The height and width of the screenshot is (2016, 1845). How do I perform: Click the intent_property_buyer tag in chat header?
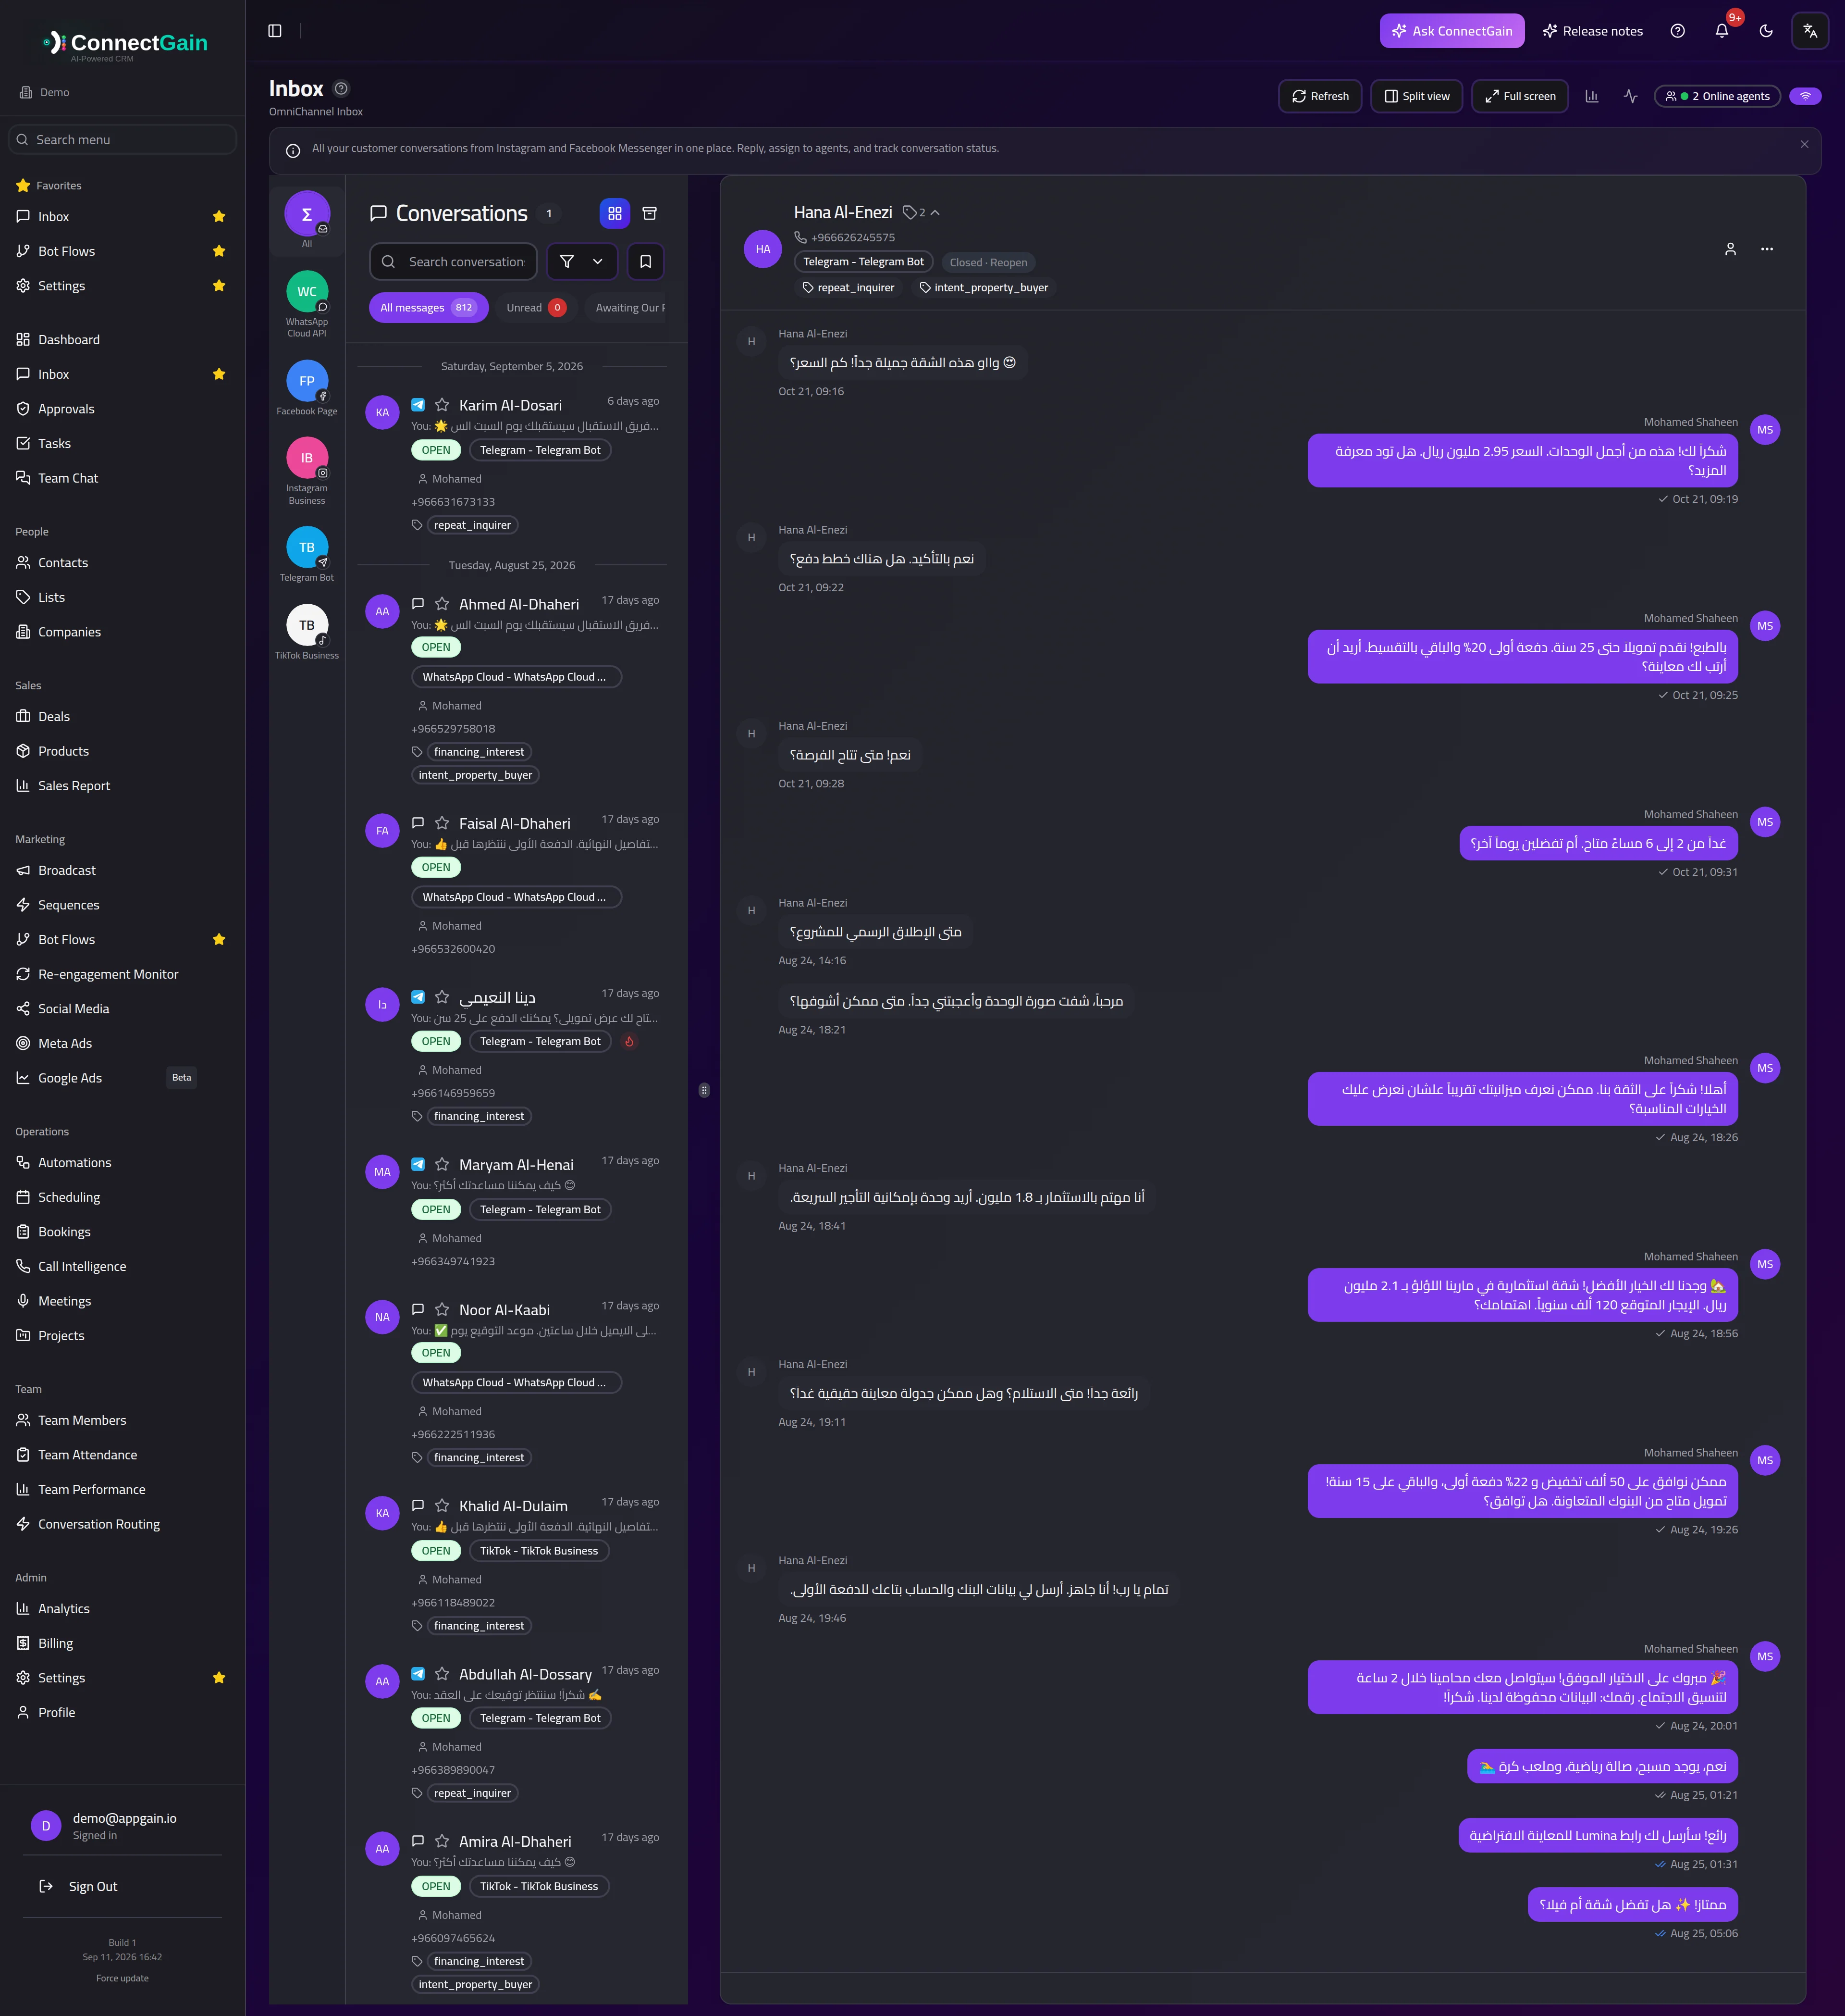pos(984,287)
